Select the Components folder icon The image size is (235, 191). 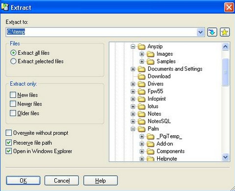(150, 151)
